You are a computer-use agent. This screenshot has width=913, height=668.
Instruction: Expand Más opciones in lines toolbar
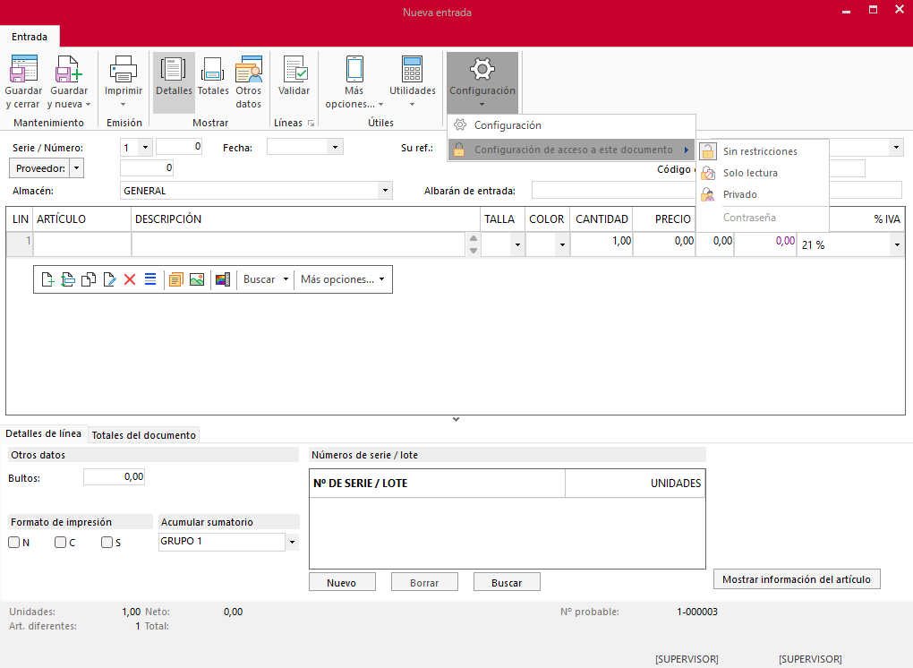(x=381, y=279)
